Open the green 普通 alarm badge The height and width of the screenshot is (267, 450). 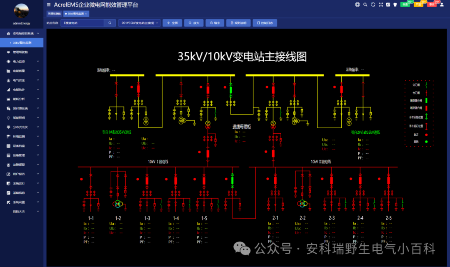405,4
